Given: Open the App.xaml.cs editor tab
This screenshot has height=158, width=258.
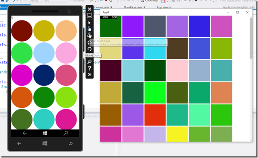Looking at the screenshot, I should pos(164,7).
